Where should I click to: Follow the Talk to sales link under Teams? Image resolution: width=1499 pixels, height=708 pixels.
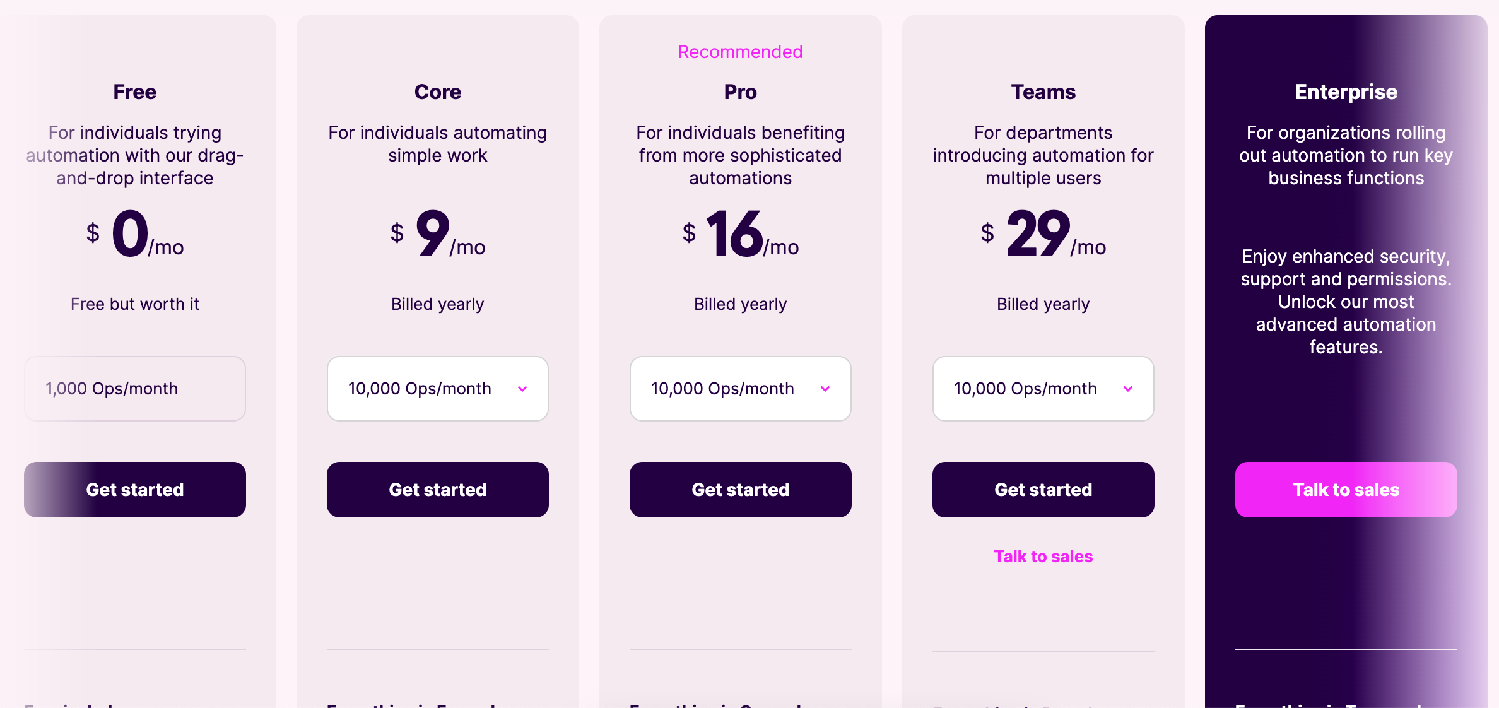pyautogui.click(x=1043, y=557)
